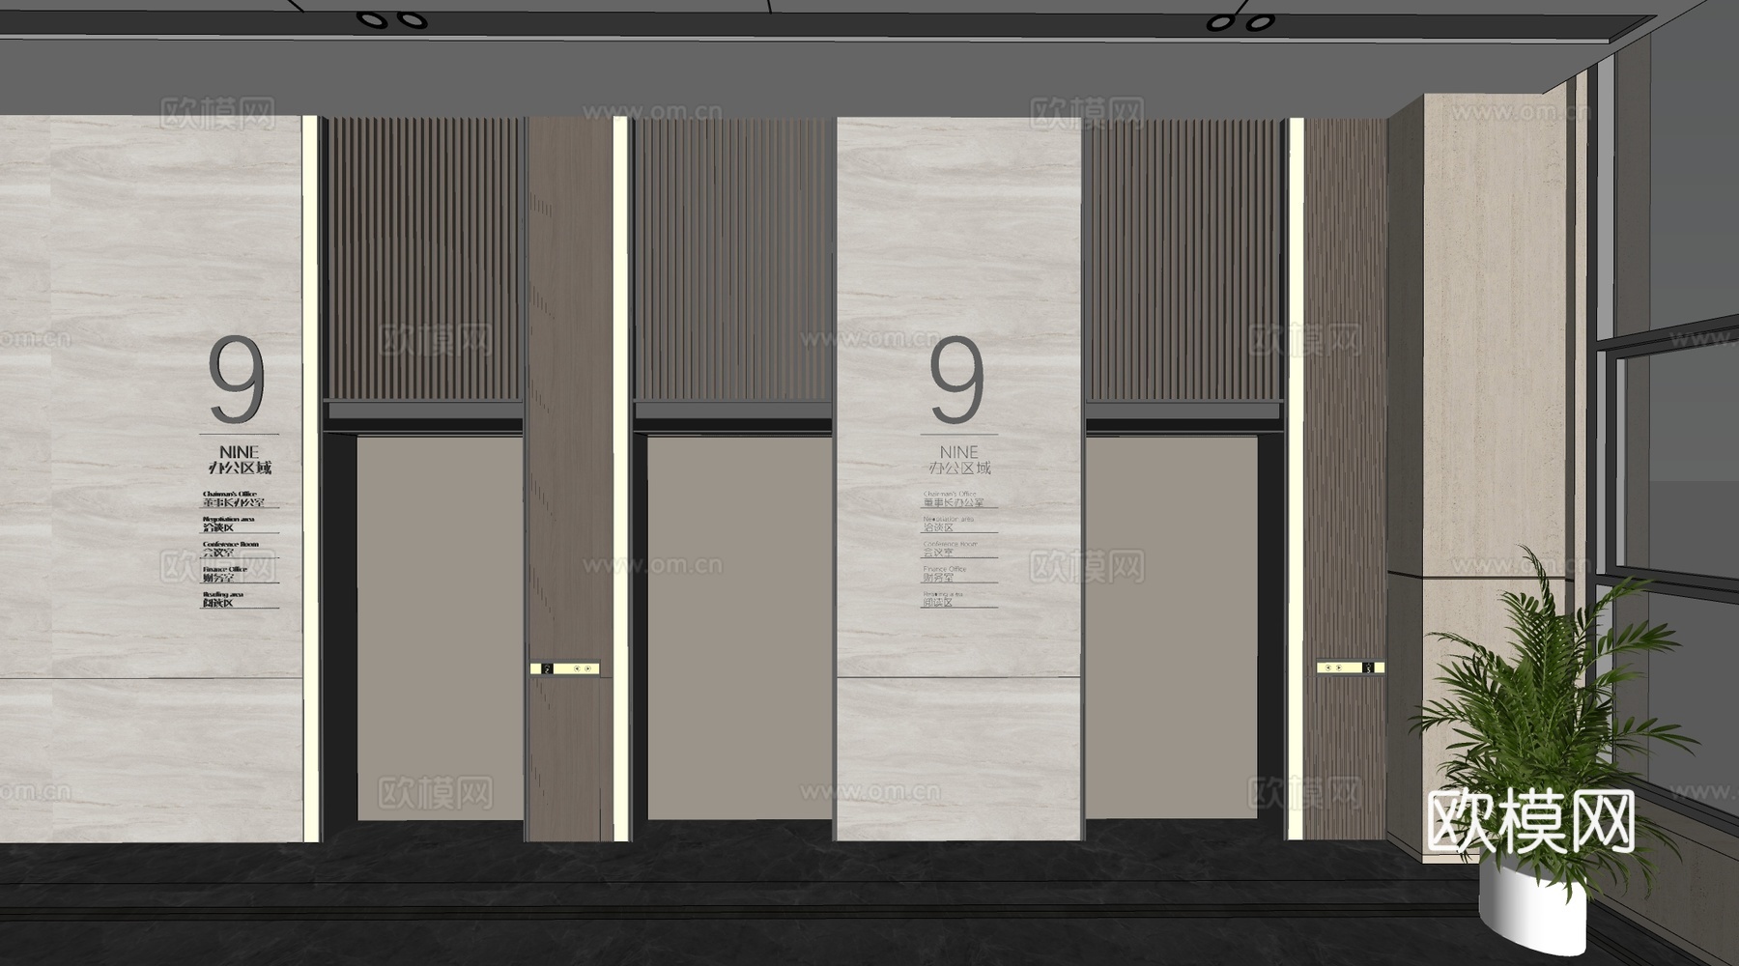Click floor display on left elevator panel

[547, 668]
